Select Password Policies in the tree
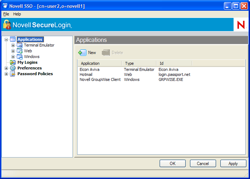Image resolution: width=250 pixels, height=179 pixels. (x=35, y=74)
